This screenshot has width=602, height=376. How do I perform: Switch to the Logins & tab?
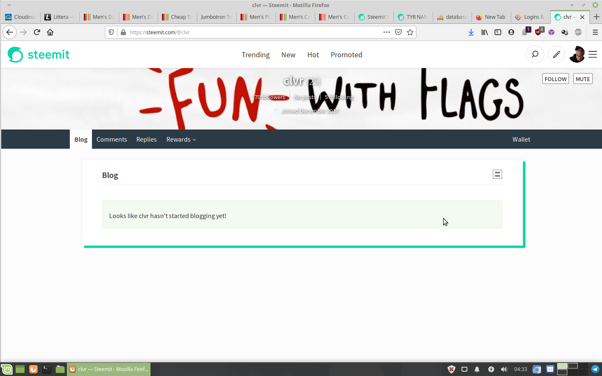pyautogui.click(x=530, y=17)
